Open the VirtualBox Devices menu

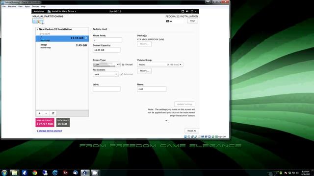point(35,6)
